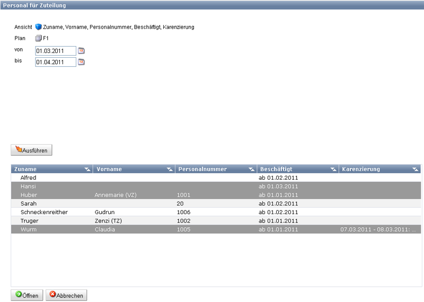This screenshot has height=302, width=424.
Task: Open the Karenzierung column sort dropdown
Action: point(415,170)
